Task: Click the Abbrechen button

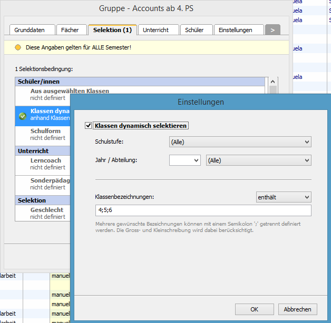Action: [298, 309]
